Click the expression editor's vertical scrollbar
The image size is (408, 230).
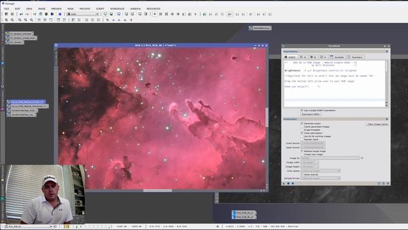[x=386, y=84]
